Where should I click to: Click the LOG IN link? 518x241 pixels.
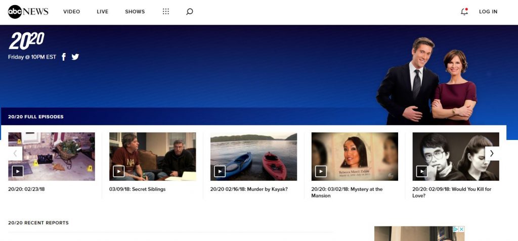[x=488, y=12]
